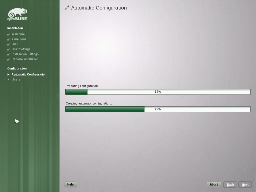
Task: Click the Configuration section heading
Action: [x=17, y=68]
